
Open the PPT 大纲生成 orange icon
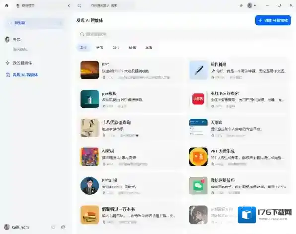[x=198, y=157]
